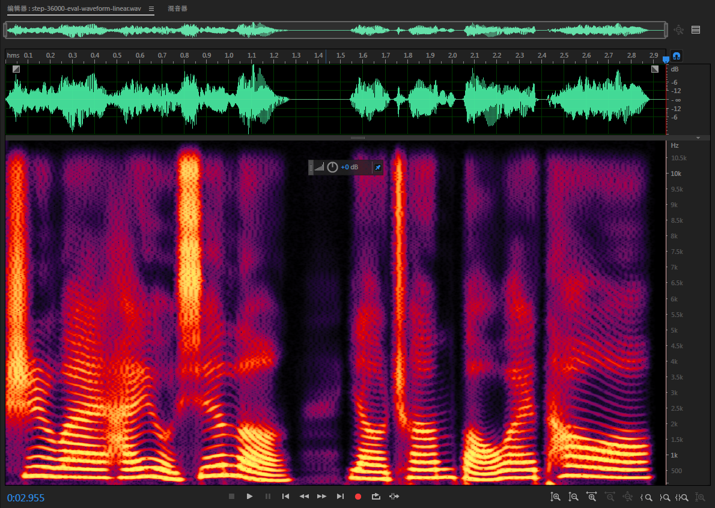The image size is (715, 508).
Task: Pin the HUD volume overlay
Action: click(377, 167)
